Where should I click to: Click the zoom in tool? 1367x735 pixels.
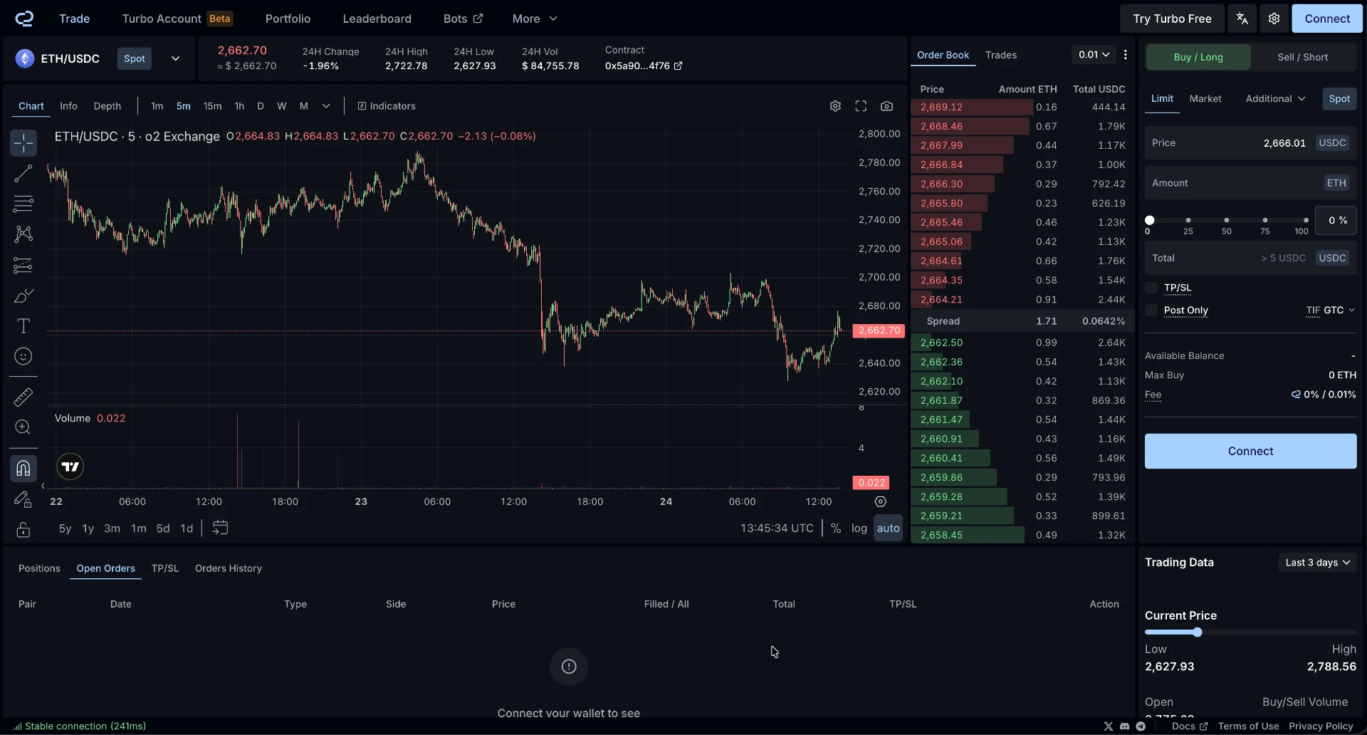23,427
